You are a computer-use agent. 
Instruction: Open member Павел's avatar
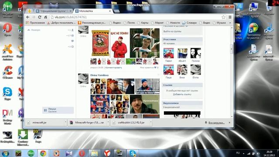coord(169,53)
